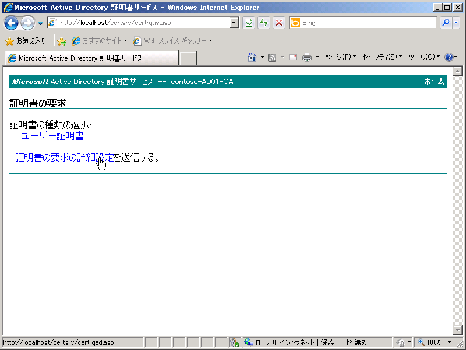Expand the address bar history dropdown

pyautogui.click(x=234, y=23)
